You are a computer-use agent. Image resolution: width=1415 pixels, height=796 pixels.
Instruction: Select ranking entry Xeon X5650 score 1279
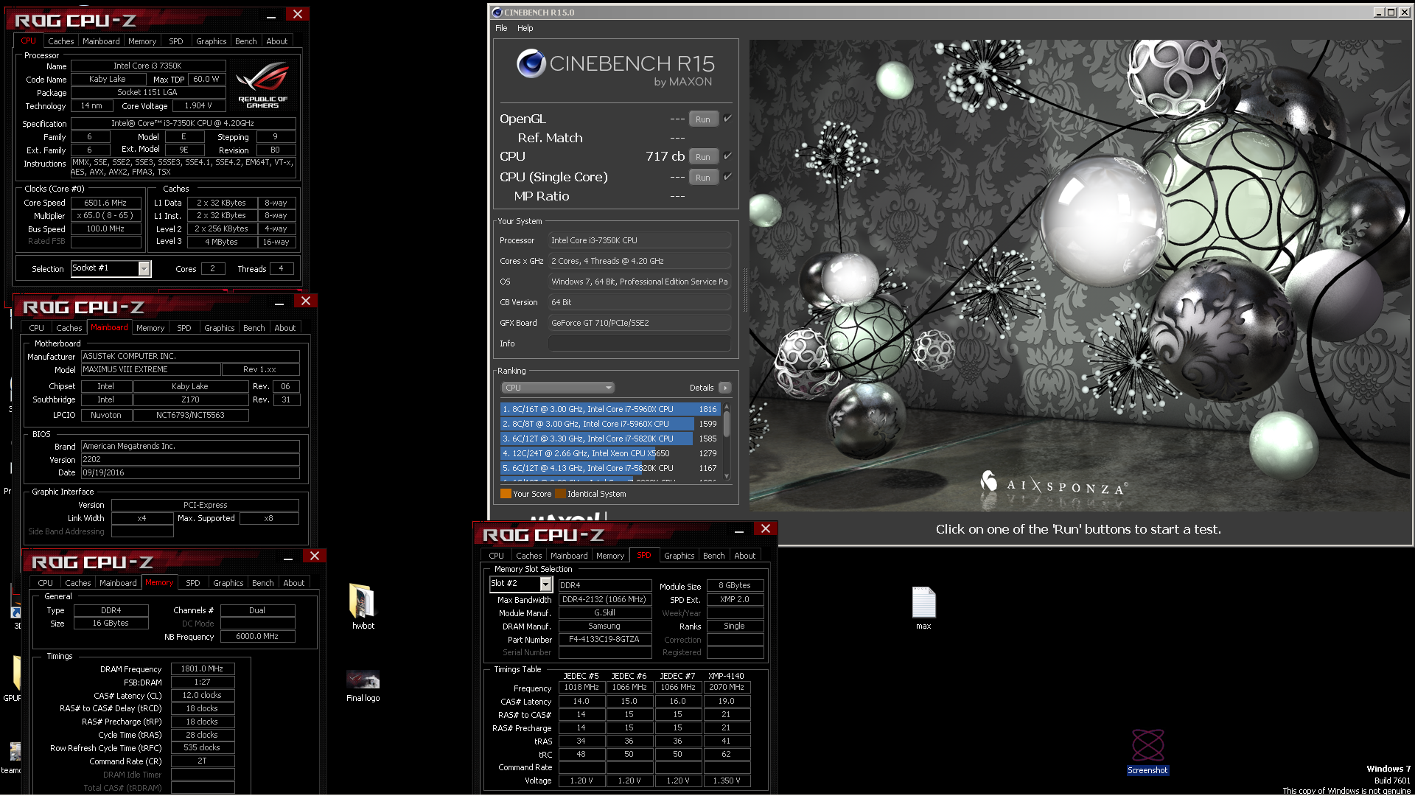[x=610, y=453]
